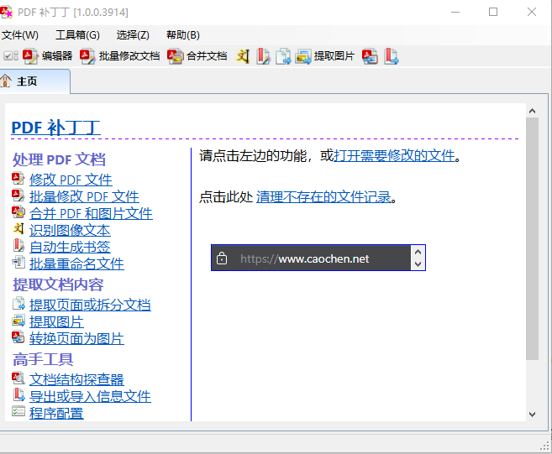Click the checklist icon at toolbar start
Viewport: 552px width, 454px height.
[x=11, y=55]
